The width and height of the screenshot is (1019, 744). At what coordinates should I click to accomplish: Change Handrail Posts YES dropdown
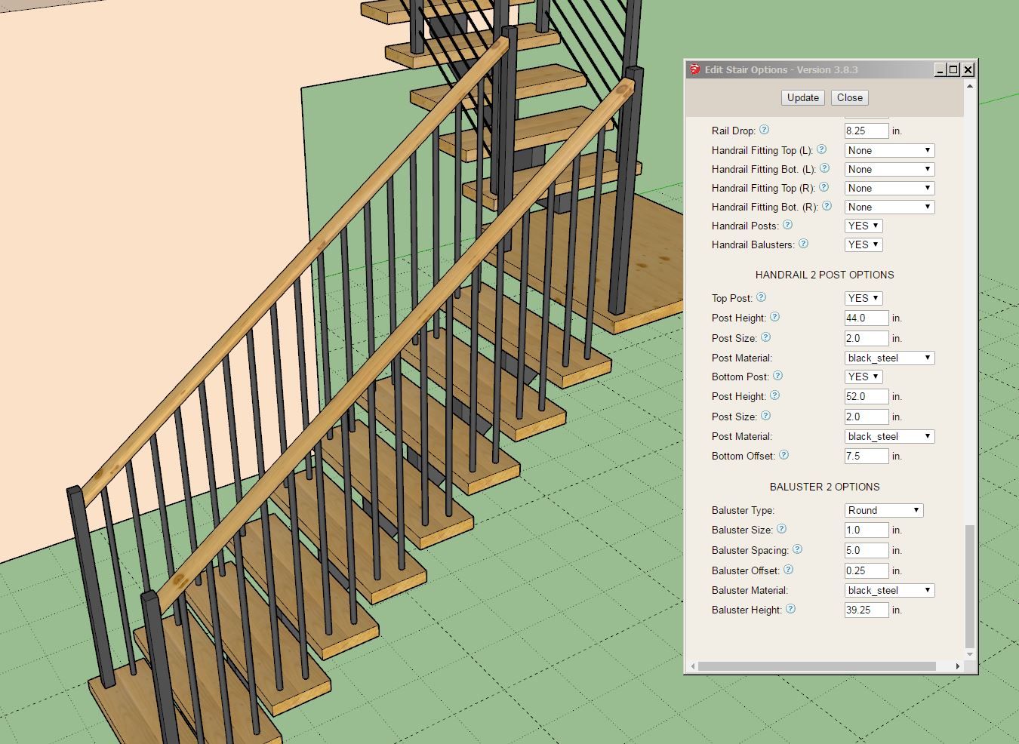click(x=864, y=226)
